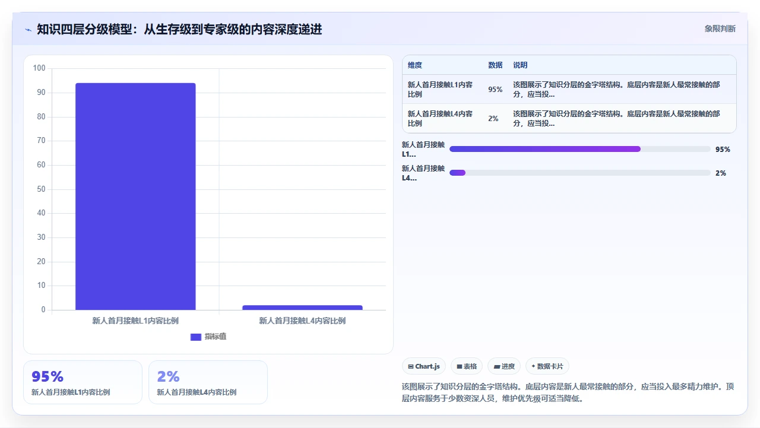Click the 新人首月接触 L1... progress label
The height and width of the screenshot is (428, 760).
pos(423,149)
